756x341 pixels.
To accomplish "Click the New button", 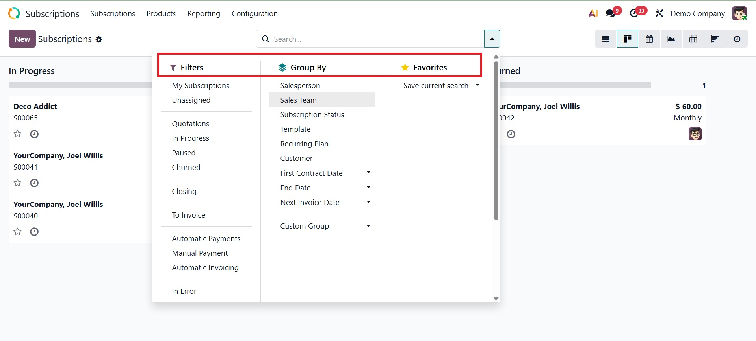I will click(x=22, y=39).
